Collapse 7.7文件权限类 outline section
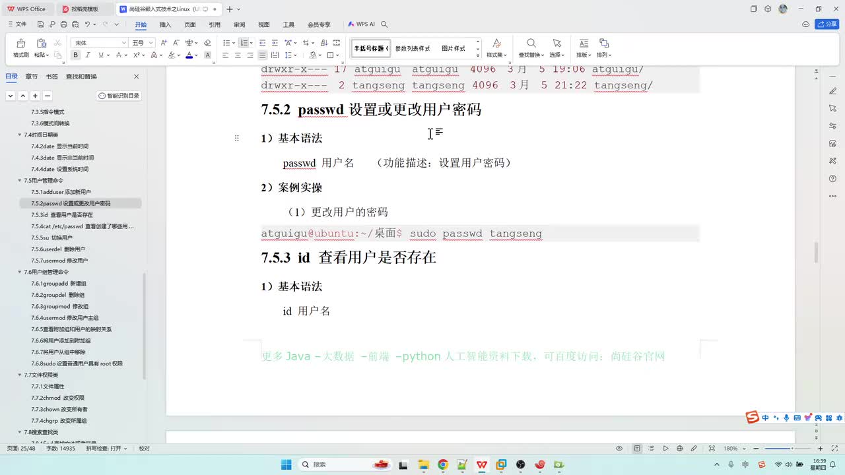The height and width of the screenshot is (475, 845). point(20,375)
